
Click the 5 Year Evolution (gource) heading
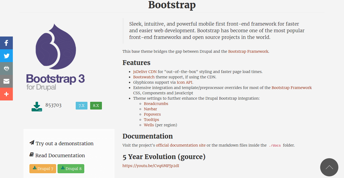point(164,157)
